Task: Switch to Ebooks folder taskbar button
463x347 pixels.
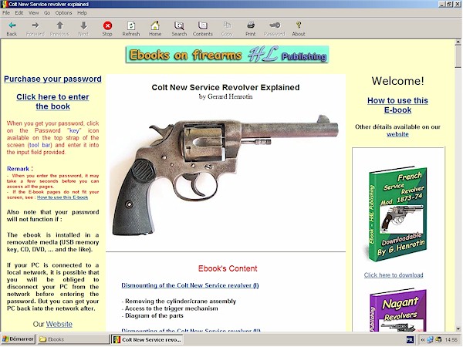Action: pyautogui.click(x=73, y=339)
